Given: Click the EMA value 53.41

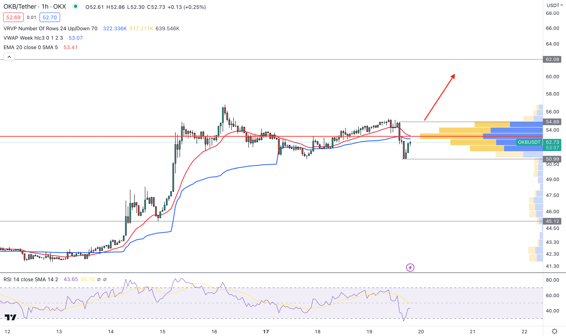Looking at the screenshot, I should coord(71,47).
